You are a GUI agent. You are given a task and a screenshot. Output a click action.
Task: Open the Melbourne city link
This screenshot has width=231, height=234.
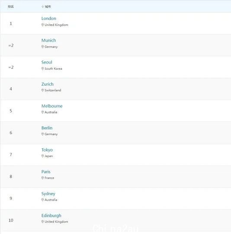pos(52,106)
